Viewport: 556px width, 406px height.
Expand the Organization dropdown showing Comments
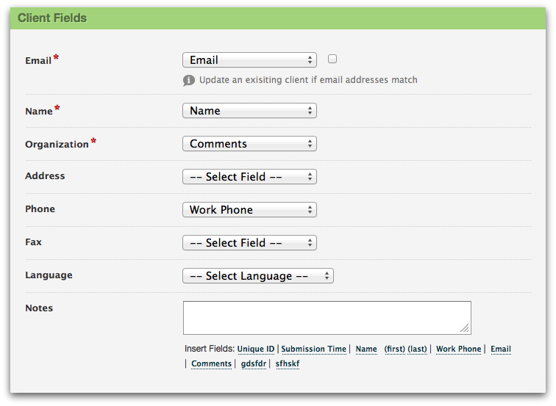click(249, 144)
